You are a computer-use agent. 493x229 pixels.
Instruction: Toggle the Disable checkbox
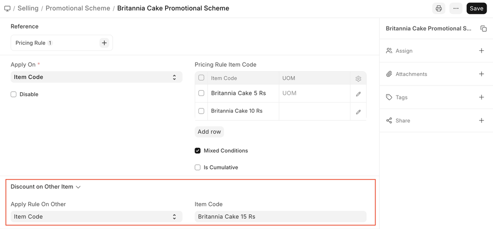coord(13,95)
